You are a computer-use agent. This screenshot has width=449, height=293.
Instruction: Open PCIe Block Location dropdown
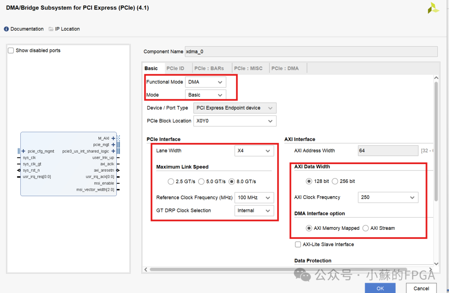pos(235,121)
